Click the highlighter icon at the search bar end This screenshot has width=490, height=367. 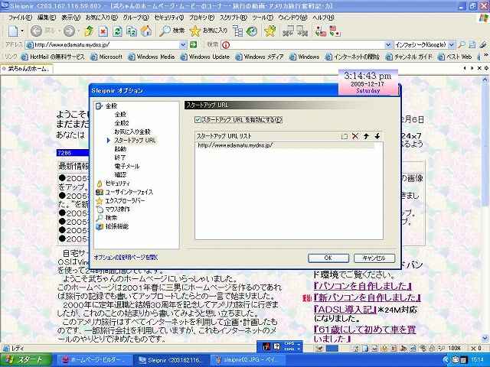click(x=483, y=45)
